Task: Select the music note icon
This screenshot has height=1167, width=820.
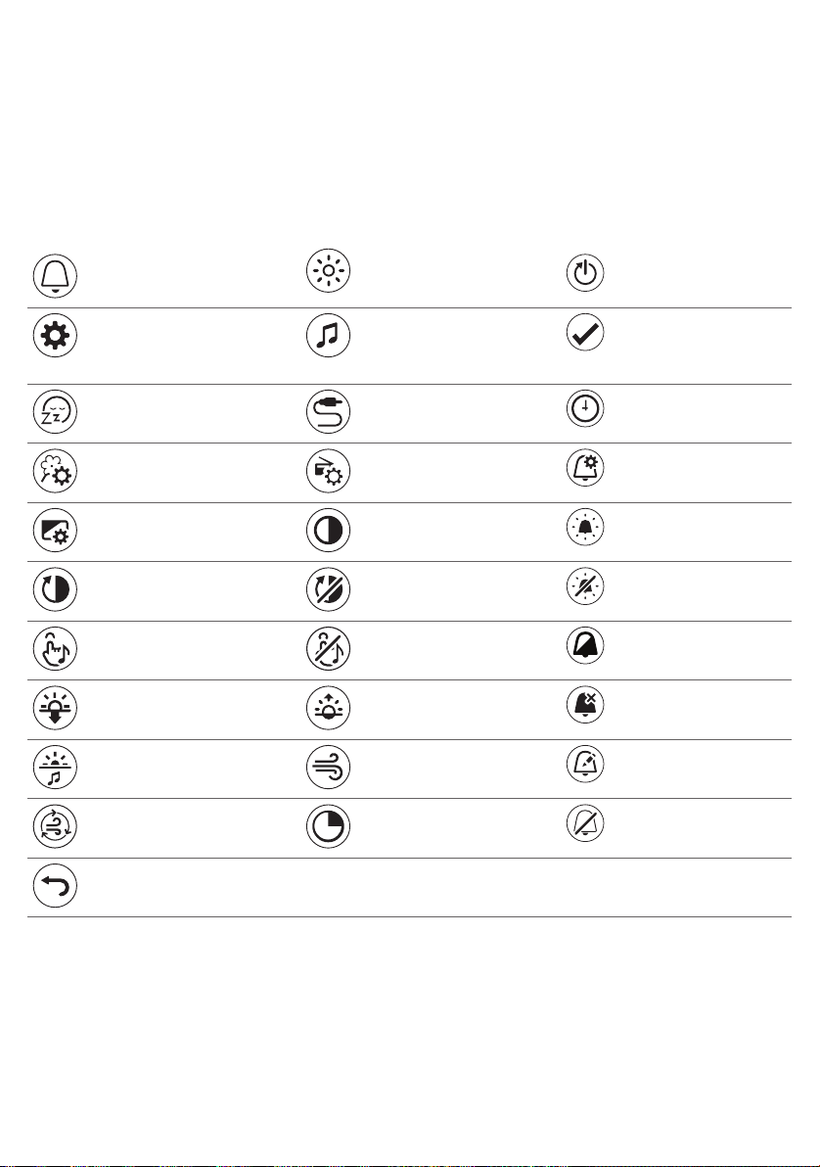Action: (x=328, y=335)
